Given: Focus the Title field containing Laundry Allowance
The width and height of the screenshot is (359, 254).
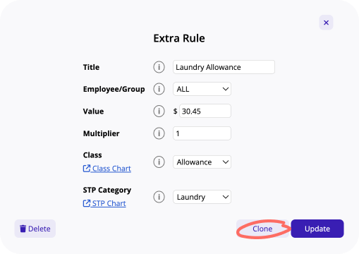Looking at the screenshot, I should pos(224,67).
